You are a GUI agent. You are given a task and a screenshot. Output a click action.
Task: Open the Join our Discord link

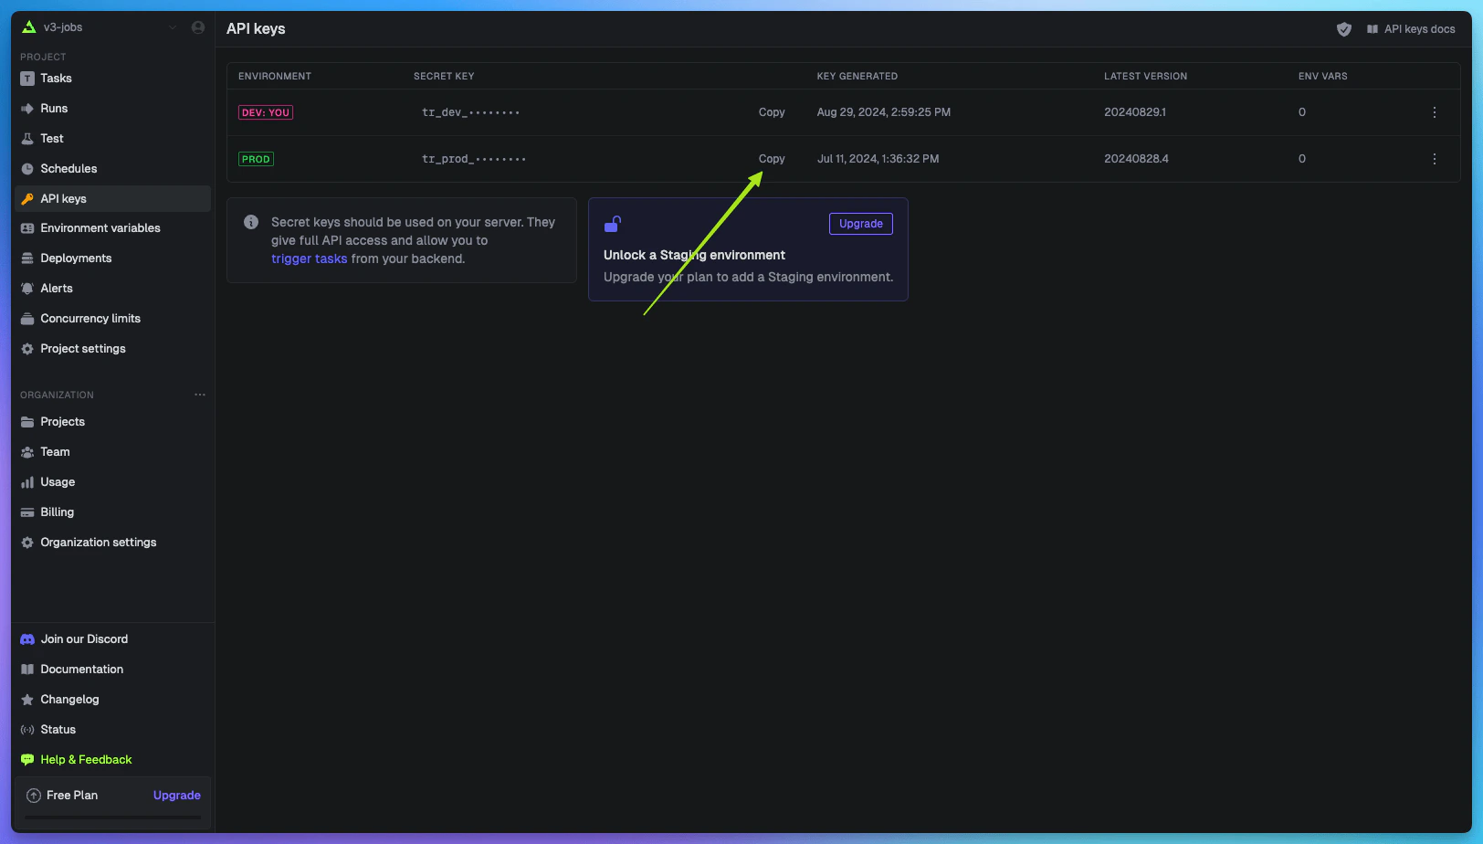(83, 638)
